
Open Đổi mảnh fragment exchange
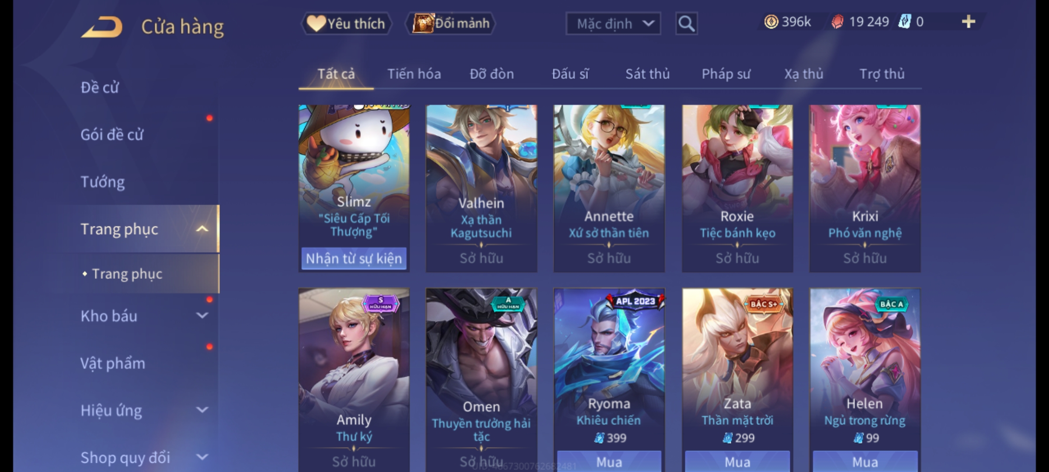click(451, 23)
